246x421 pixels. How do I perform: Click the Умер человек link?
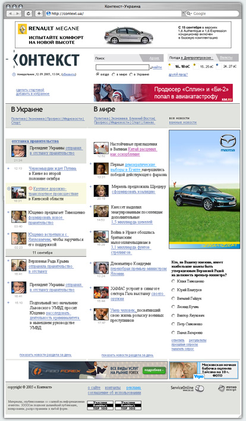coord(123,310)
